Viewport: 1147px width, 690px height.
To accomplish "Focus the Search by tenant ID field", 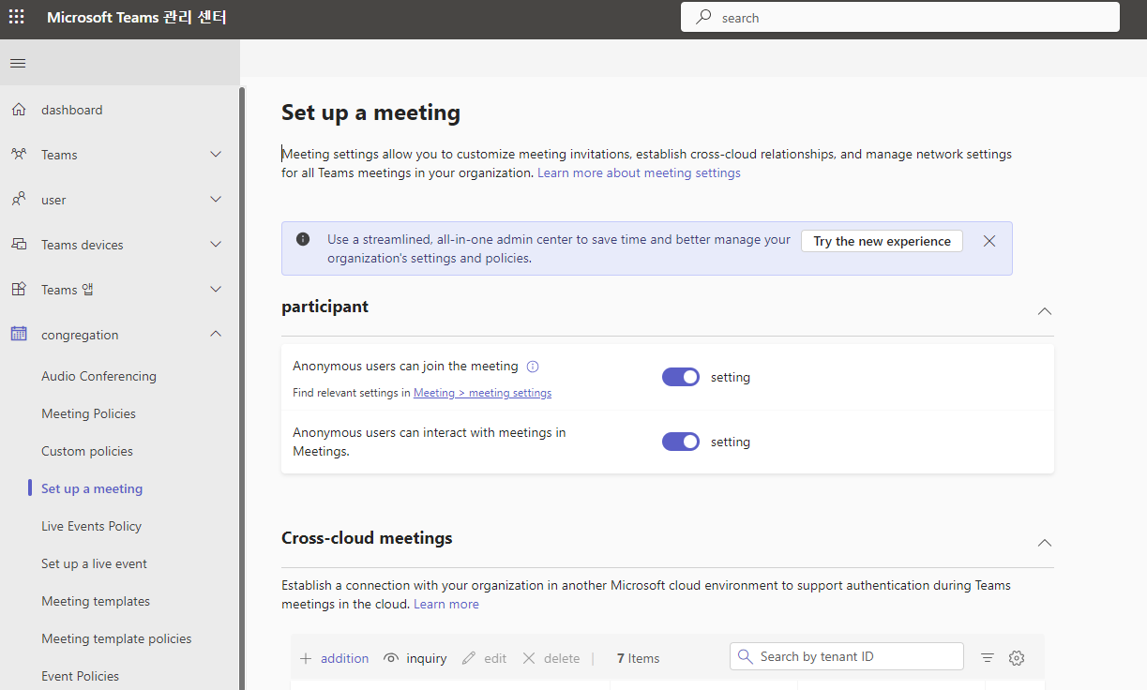I will tap(847, 656).
